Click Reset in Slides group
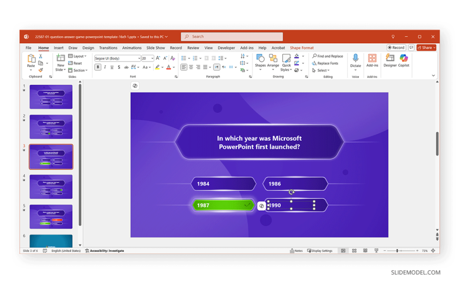Viewport: 459px width, 284px height. click(x=75, y=63)
